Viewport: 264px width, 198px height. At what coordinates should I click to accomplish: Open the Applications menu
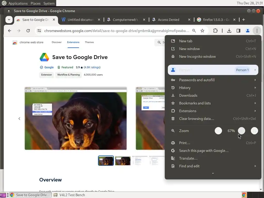pos(18,3)
